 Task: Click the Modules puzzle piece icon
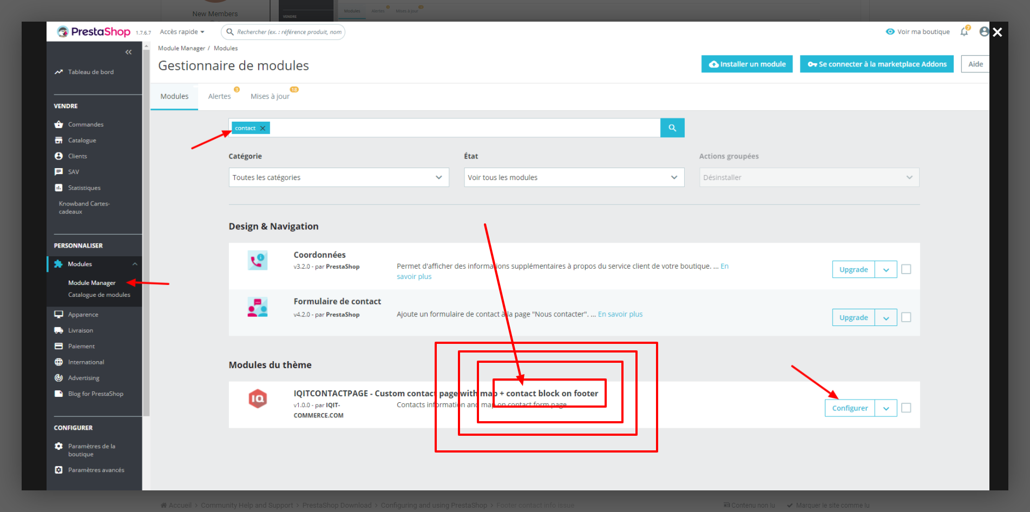(x=58, y=264)
